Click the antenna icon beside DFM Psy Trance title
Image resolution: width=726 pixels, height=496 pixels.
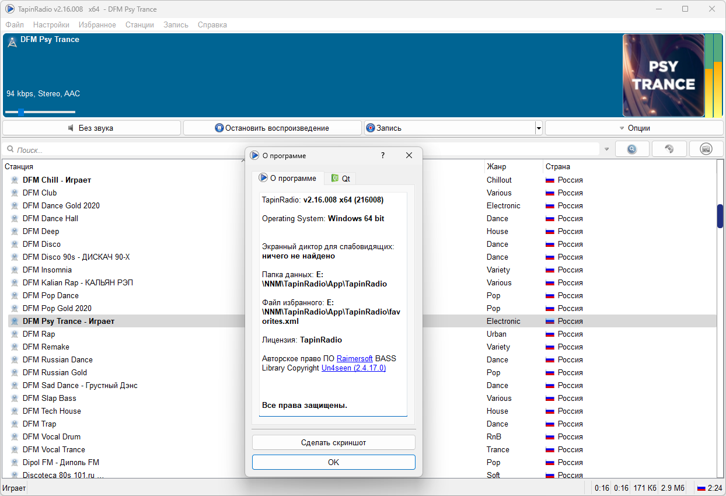[12, 41]
